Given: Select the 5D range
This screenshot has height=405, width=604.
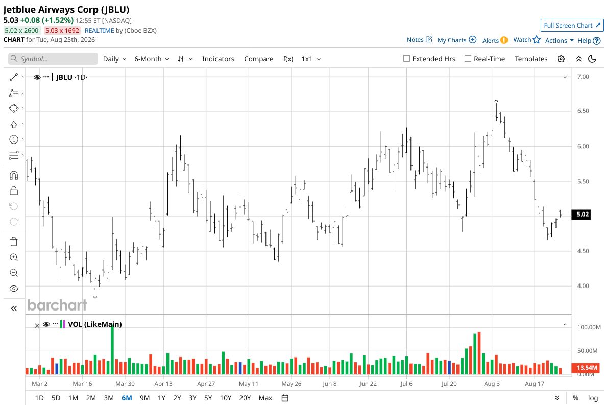Looking at the screenshot, I should coord(56,398).
